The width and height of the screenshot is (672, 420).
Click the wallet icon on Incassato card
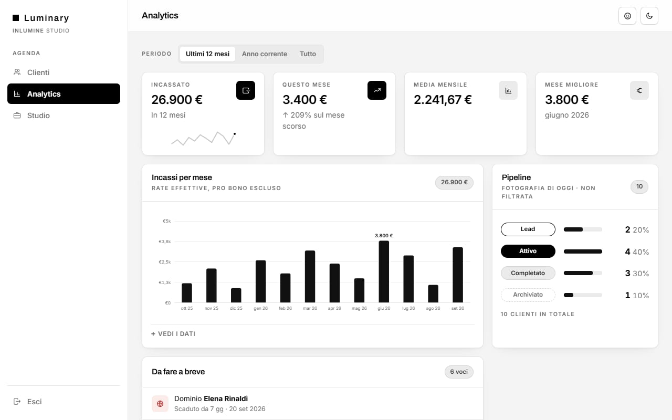point(246,90)
